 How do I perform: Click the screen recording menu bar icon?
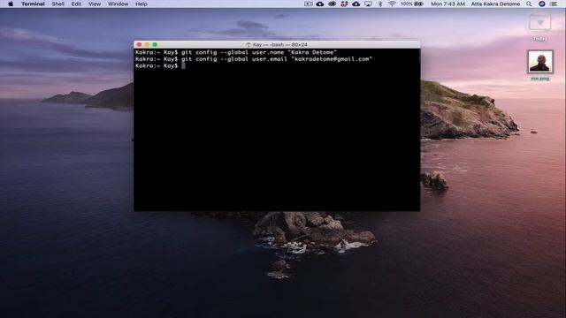309,4
